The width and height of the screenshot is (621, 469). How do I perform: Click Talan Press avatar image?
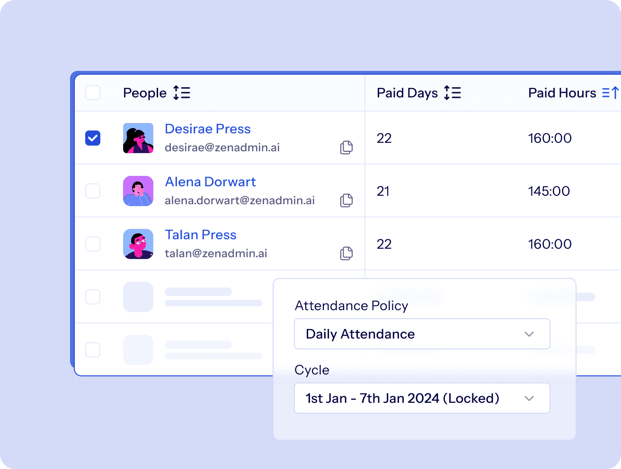pyautogui.click(x=138, y=244)
